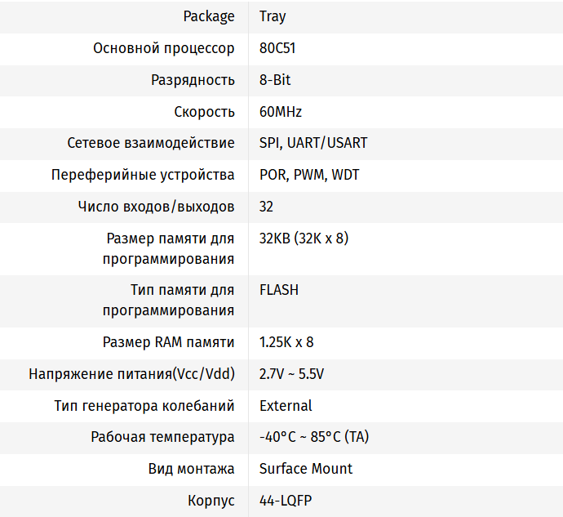Click the 'Число входов/выходов' label

pyautogui.click(x=156, y=207)
